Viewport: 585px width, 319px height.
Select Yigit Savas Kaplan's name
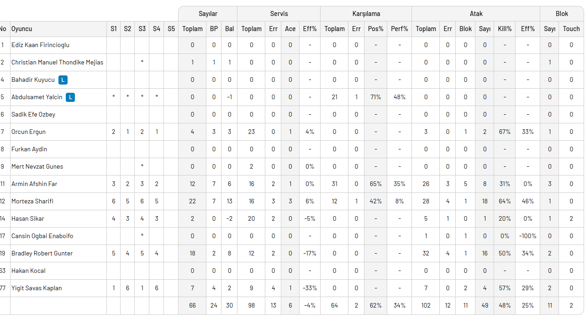[37, 288]
